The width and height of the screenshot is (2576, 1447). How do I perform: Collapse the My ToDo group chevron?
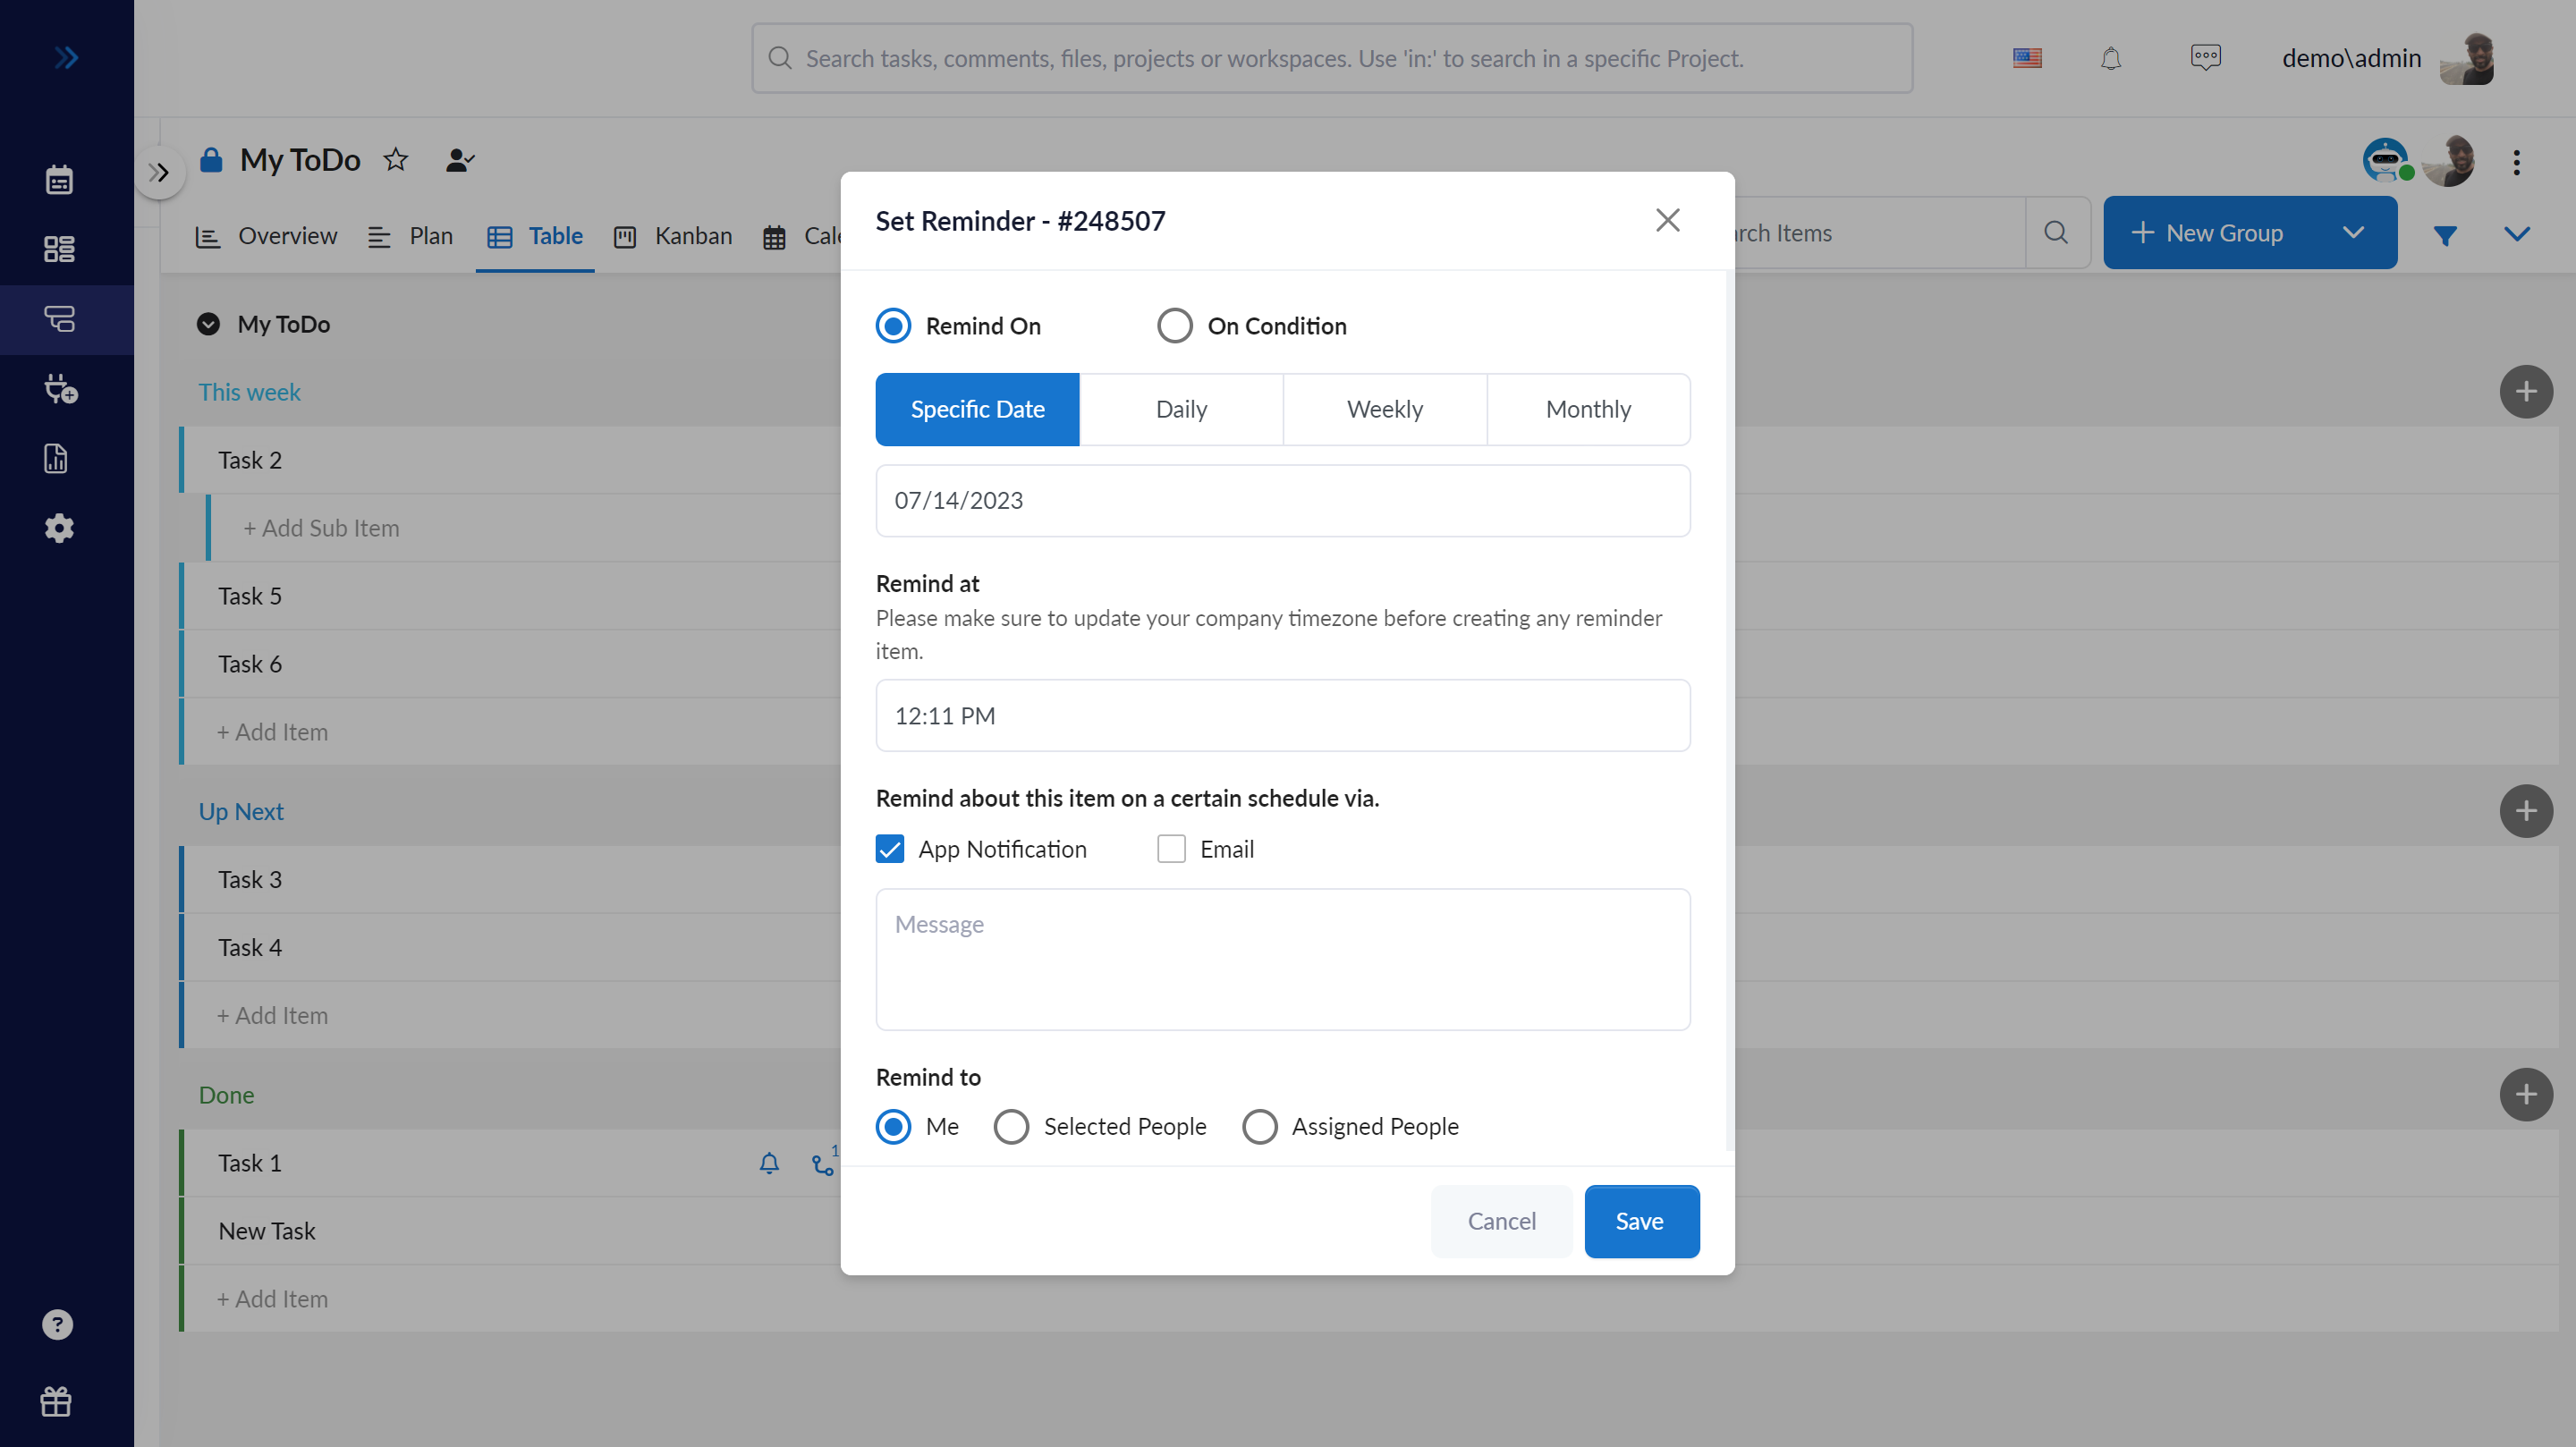tap(208, 324)
